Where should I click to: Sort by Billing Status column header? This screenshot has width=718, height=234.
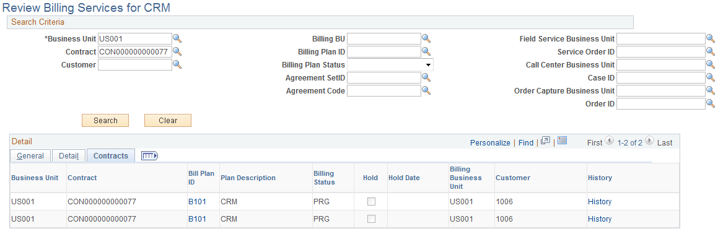point(324,178)
